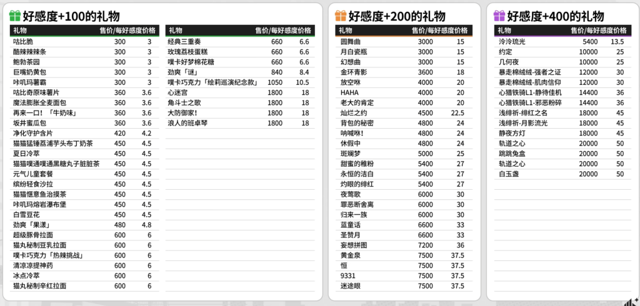The image size is (640, 306).
Task: Click the 超级豚骨拉面 gift name
Action: (x=33, y=235)
